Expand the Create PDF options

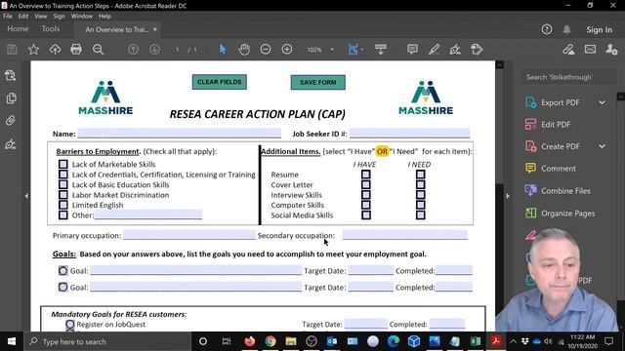[602, 146]
